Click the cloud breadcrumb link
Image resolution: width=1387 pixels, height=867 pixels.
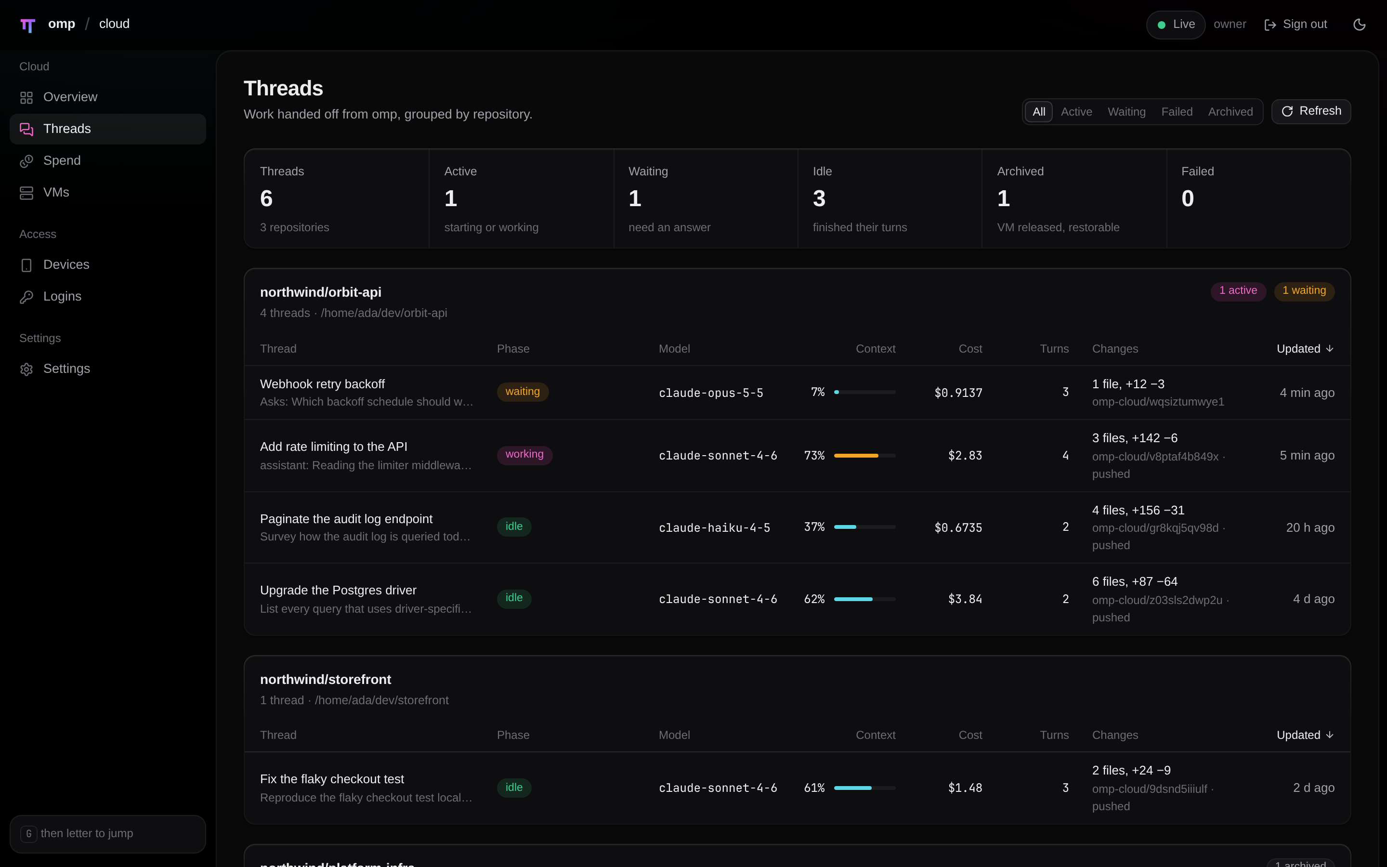point(114,24)
